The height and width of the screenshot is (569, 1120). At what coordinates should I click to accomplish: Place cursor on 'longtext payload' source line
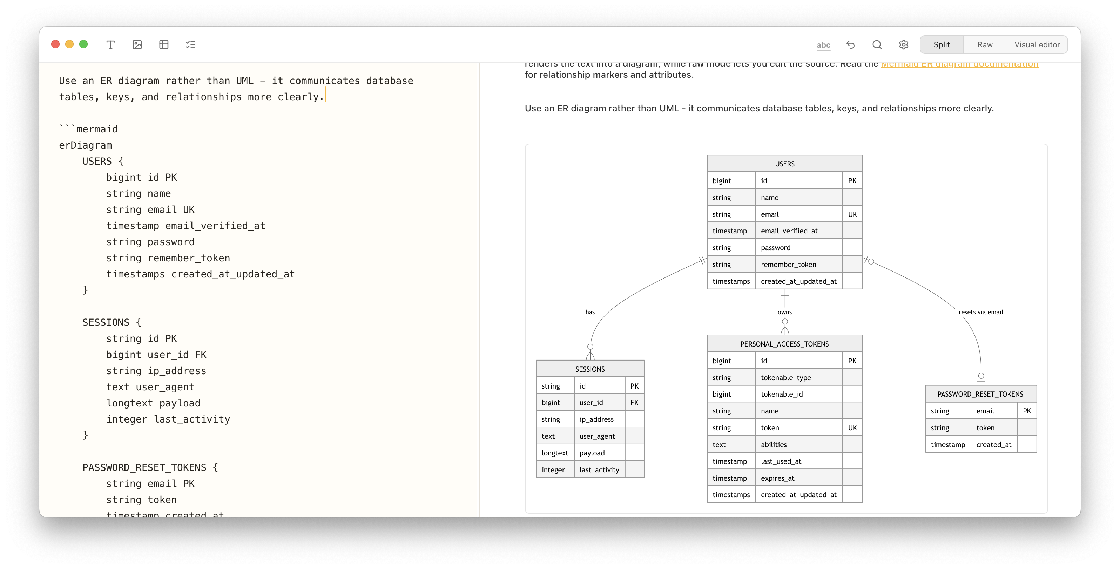(153, 403)
